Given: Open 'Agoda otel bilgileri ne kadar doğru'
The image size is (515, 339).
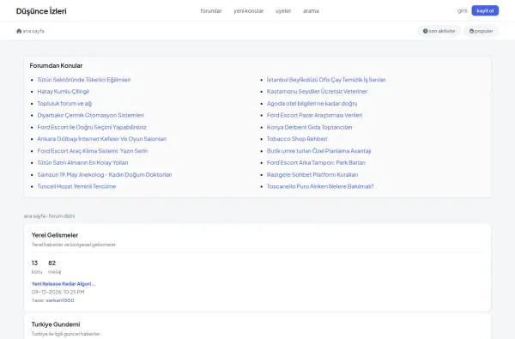Looking at the screenshot, I should [x=312, y=104].
